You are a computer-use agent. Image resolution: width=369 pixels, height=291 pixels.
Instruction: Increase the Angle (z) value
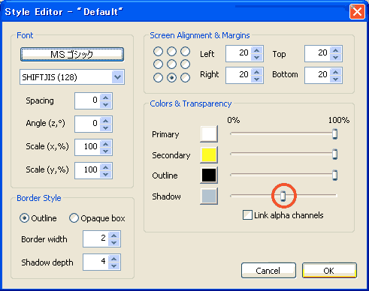106,121
